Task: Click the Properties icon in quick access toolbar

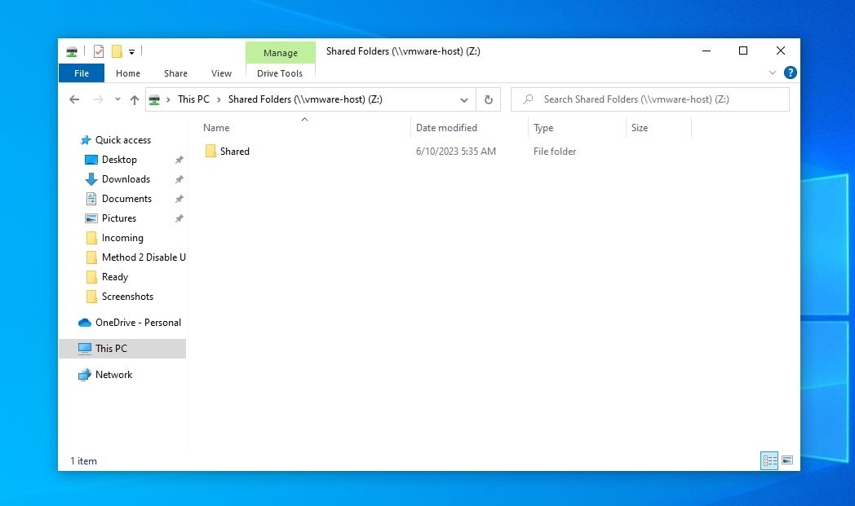Action: [99, 51]
